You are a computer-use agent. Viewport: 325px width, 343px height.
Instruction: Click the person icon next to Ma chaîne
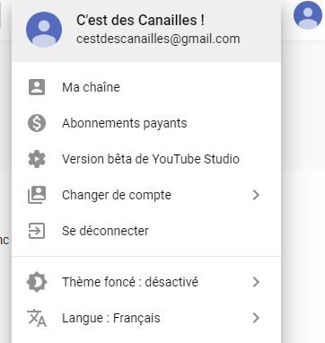37,87
